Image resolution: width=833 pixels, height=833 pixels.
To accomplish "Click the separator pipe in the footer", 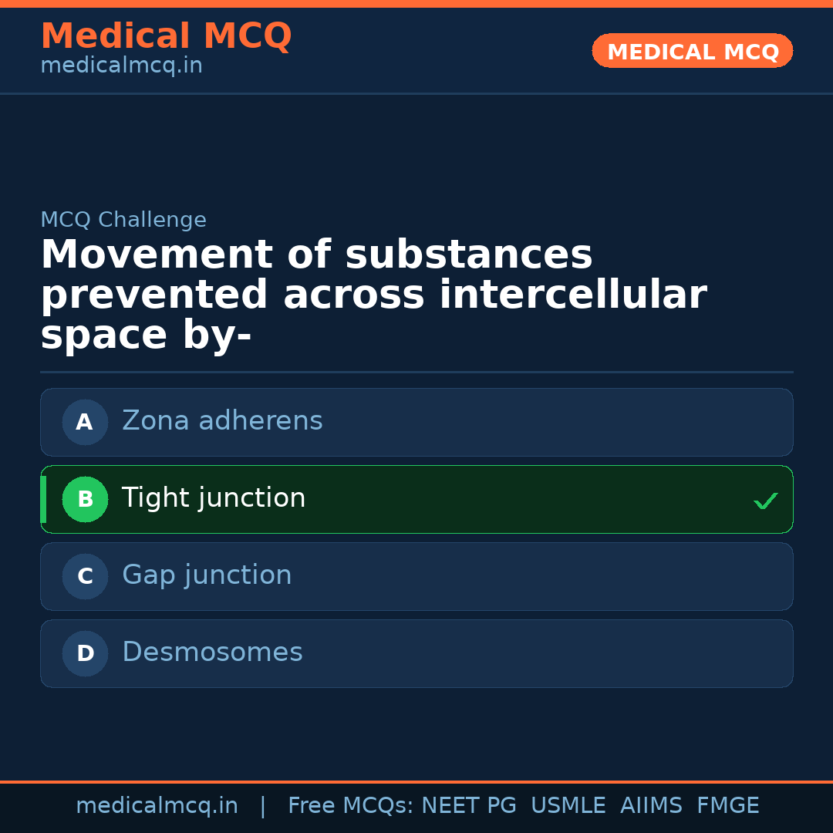I will (x=263, y=804).
